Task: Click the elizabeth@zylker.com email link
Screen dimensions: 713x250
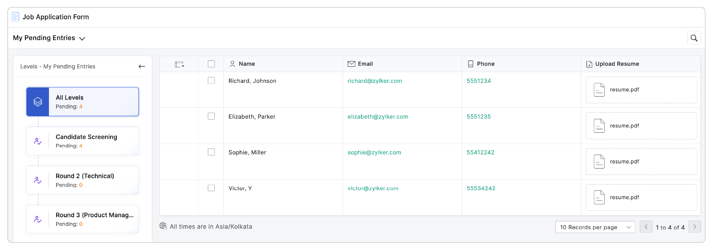Action: tap(378, 117)
